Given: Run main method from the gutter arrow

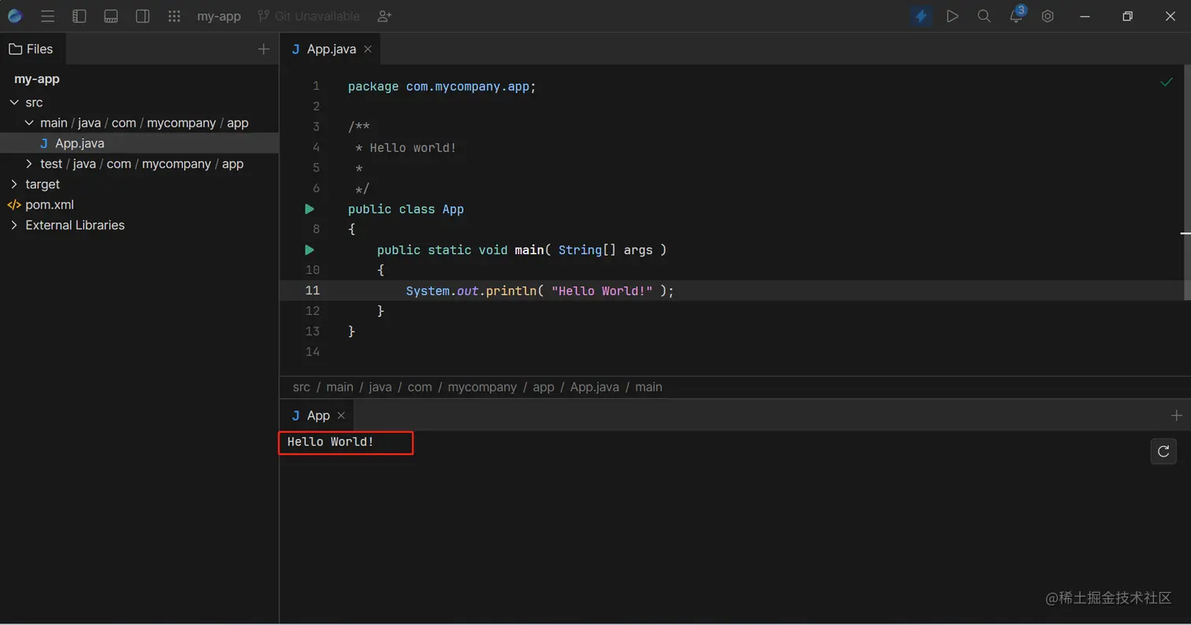Looking at the screenshot, I should click(310, 250).
